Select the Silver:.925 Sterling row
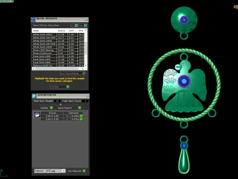Screen dimensions: 238x179 pyautogui.click(x=58, y=50)
